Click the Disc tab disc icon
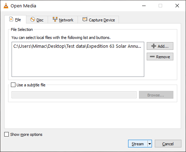186x152 pixels. tap(33, 20)
